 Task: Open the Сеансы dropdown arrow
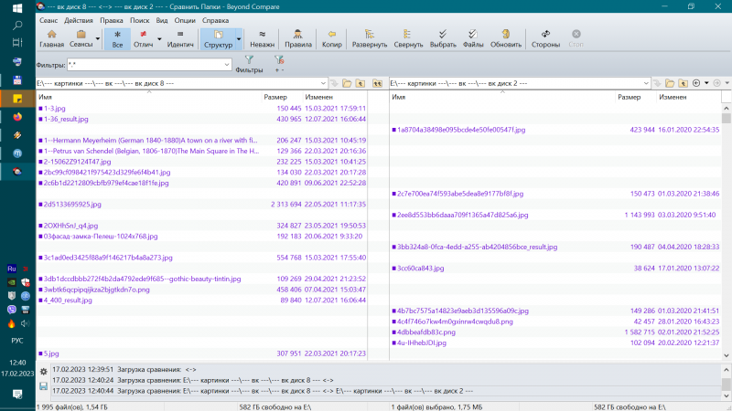tap(97, 39)
